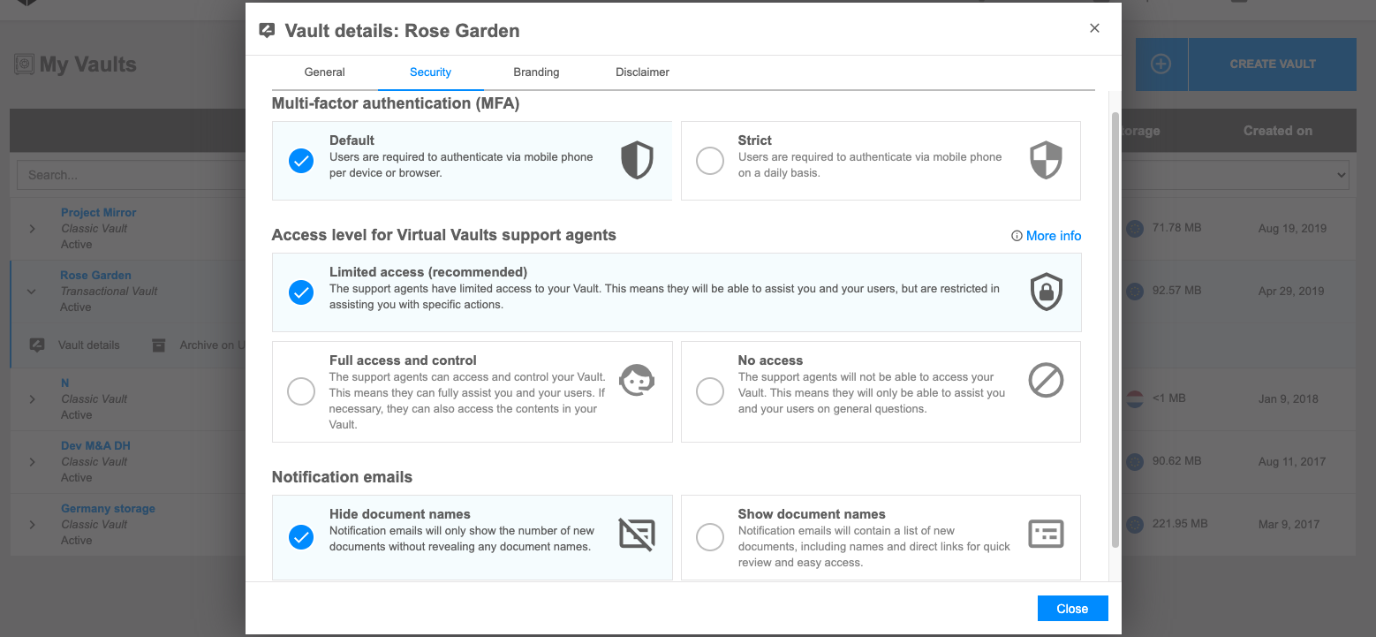Click the hidden document names envelope icon
The image size is (1376, 637).
pyautogui.click(x=637, y=534)
